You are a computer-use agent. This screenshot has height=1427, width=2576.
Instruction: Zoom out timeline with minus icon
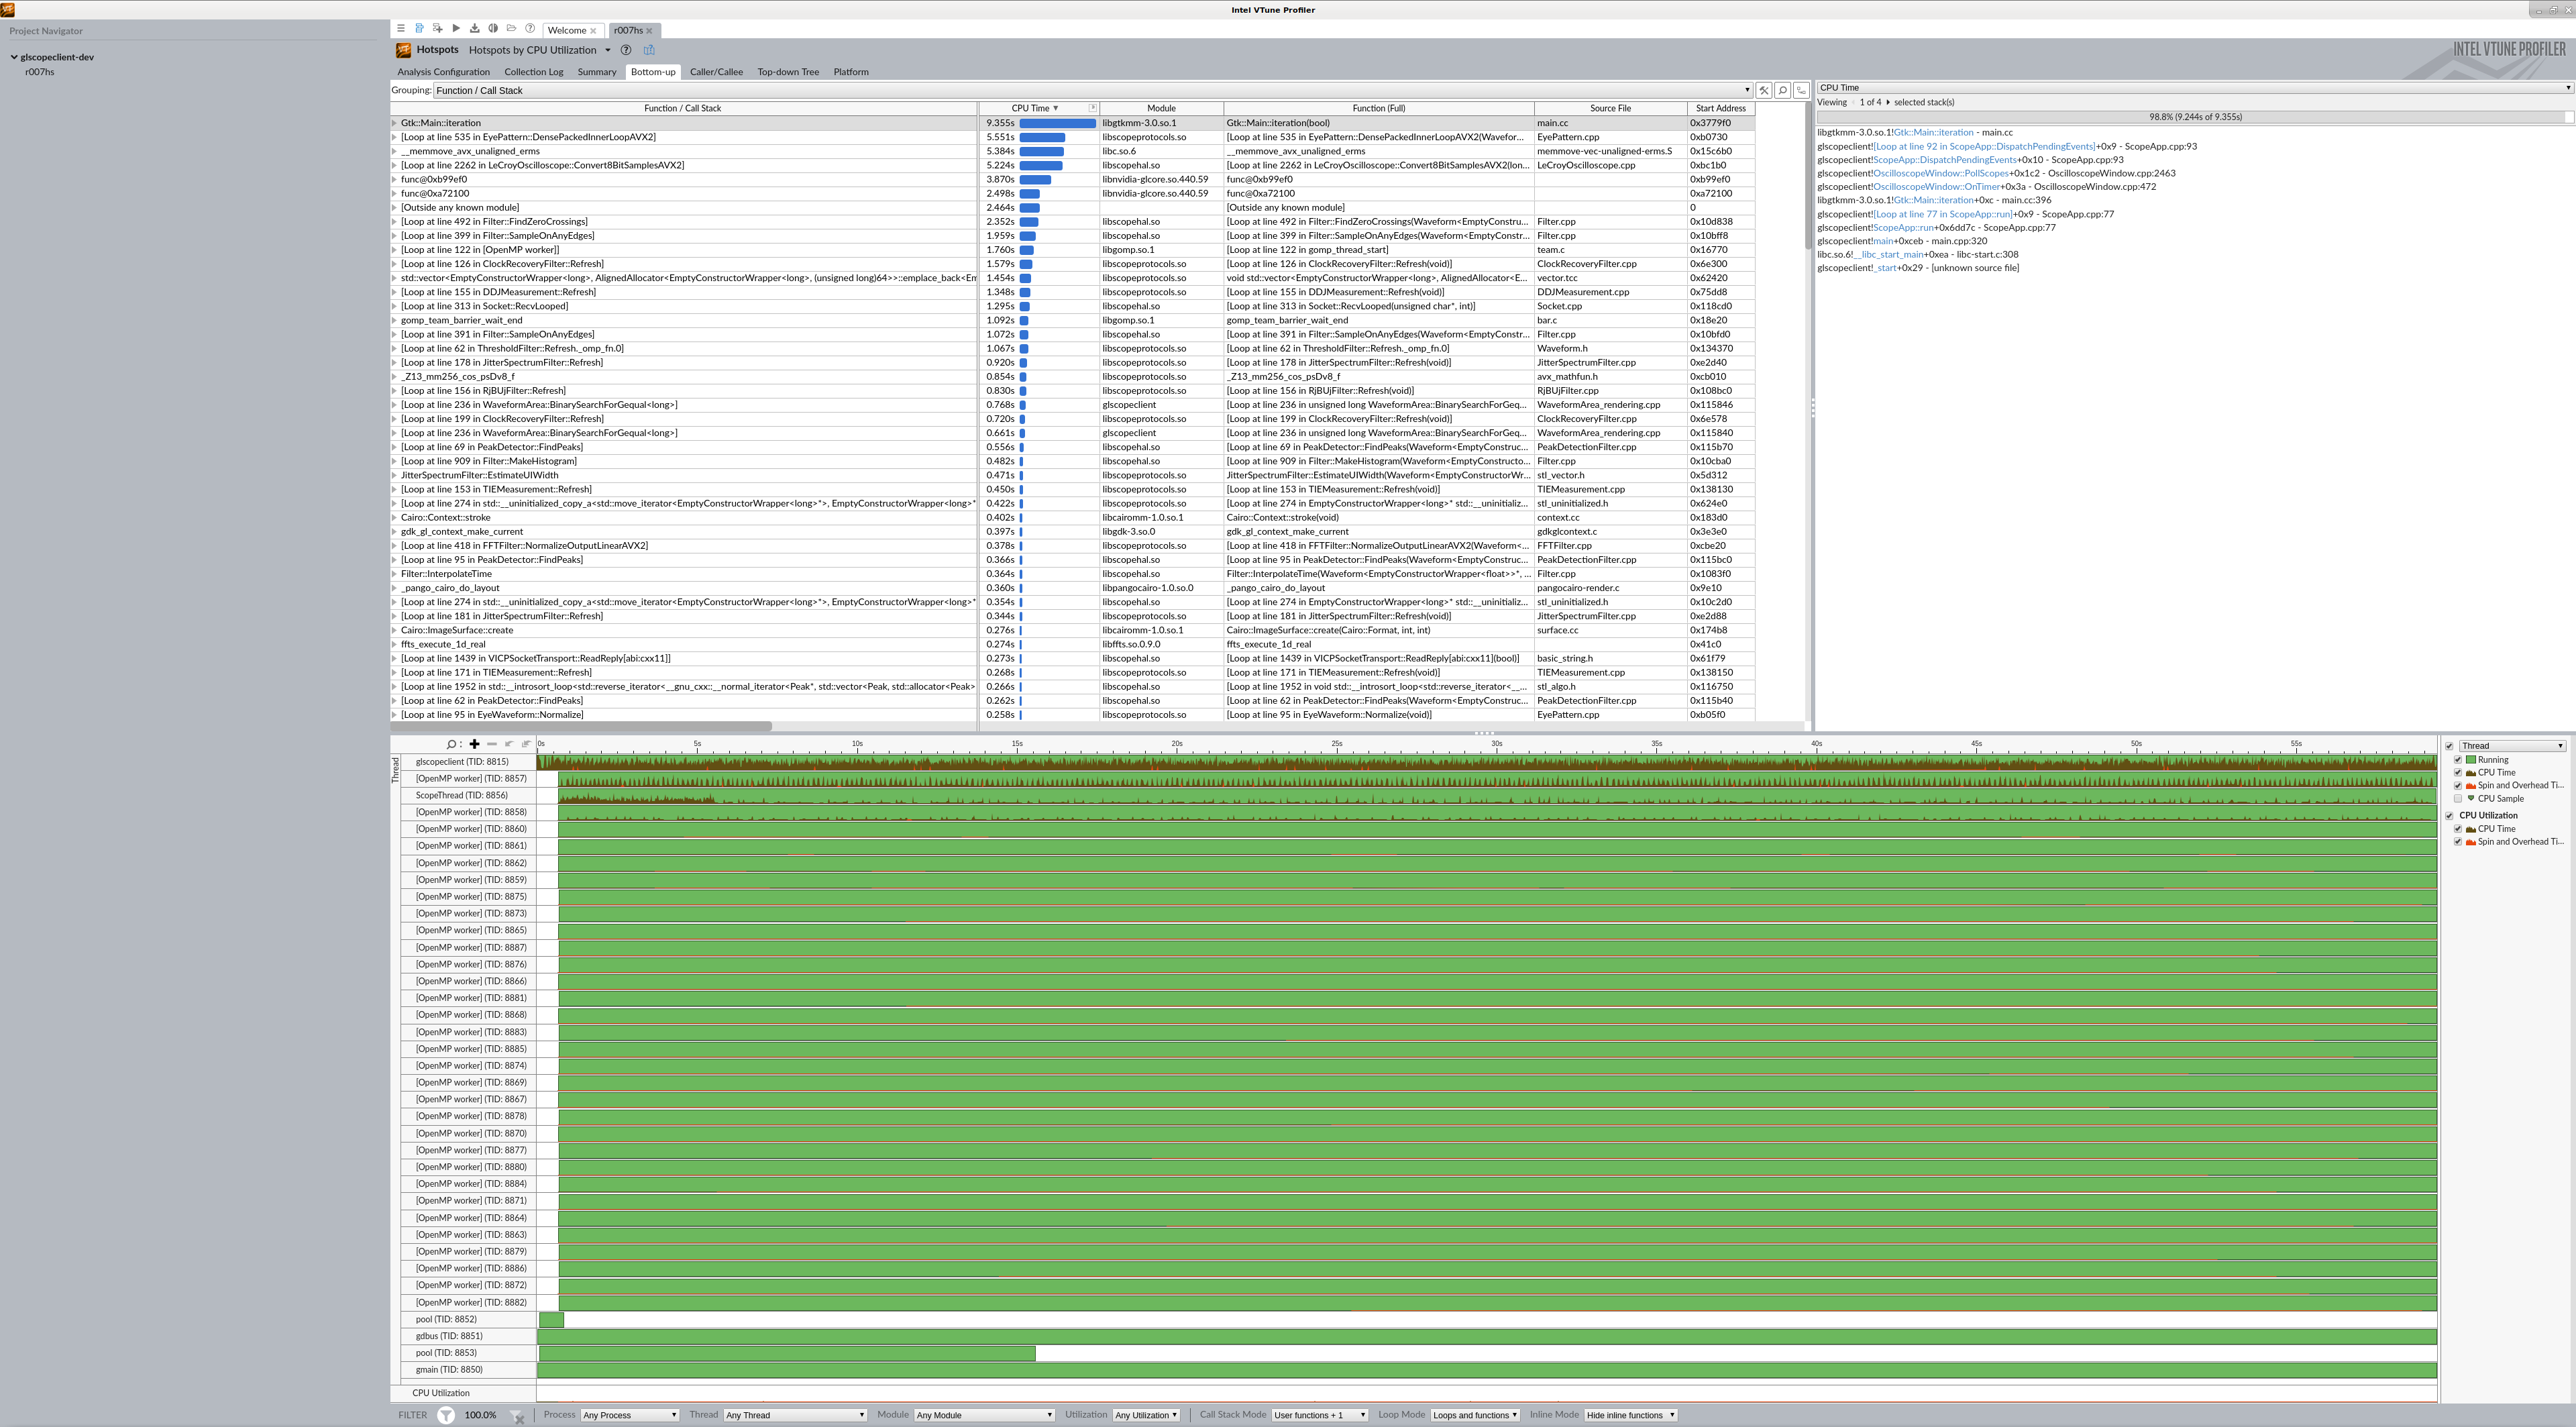[x=492, y=744]
